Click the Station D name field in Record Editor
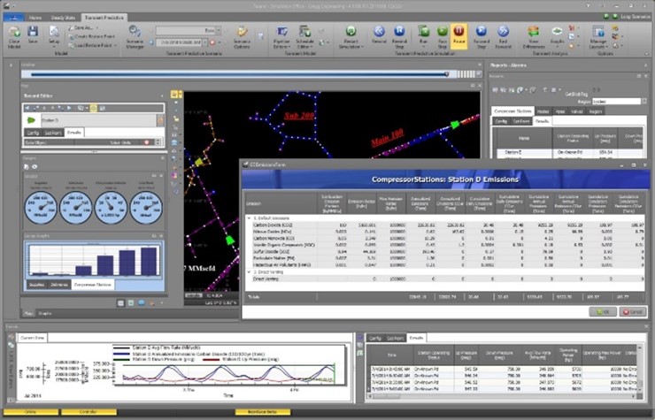 pyautogui.click(x=98, y=120)
